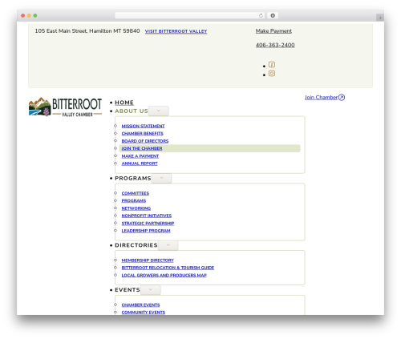
Task: Open Bitterroot Relocation & Tourism Guide
Action: coord(168,268)
